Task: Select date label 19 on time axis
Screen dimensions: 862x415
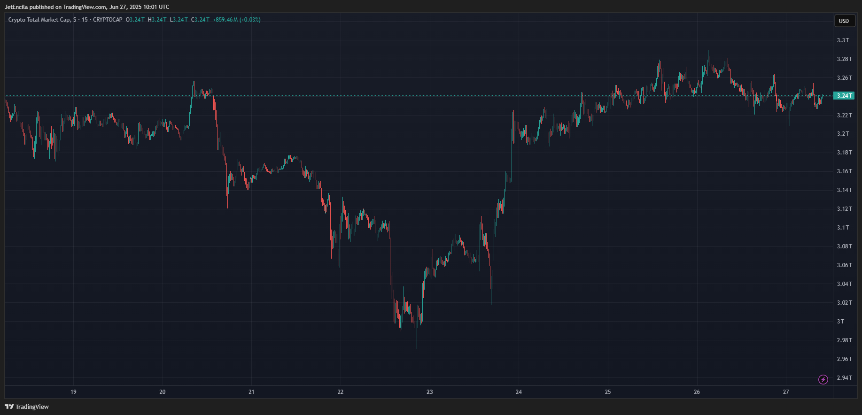Action: pos(73,392)
